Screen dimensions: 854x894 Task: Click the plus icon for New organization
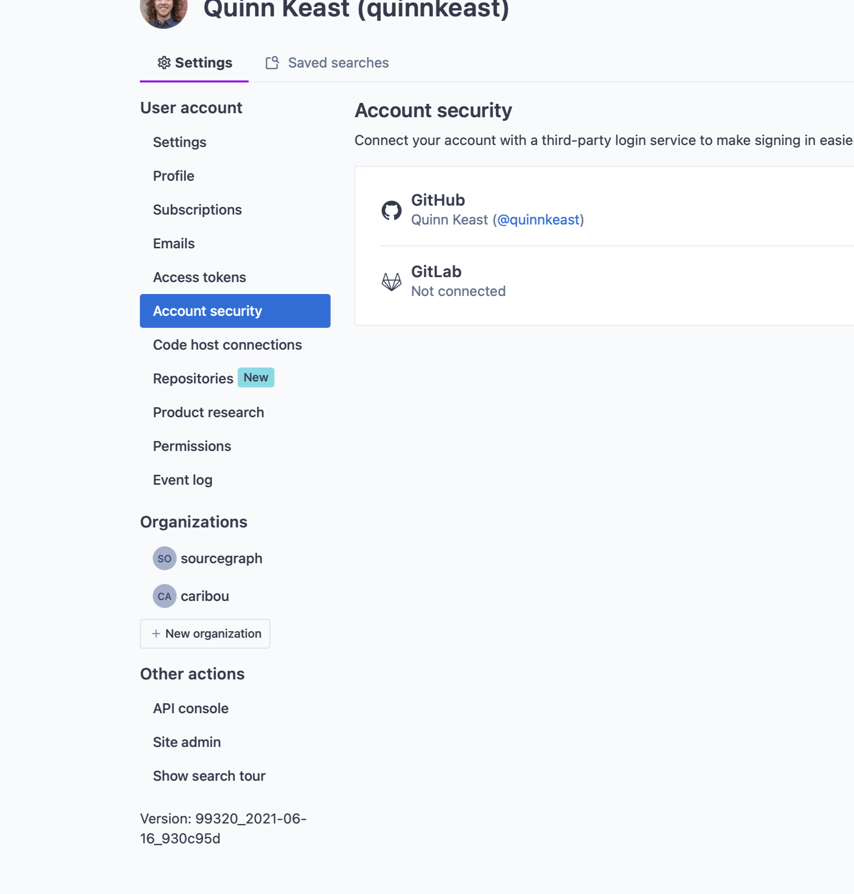(x=156, y=634)
